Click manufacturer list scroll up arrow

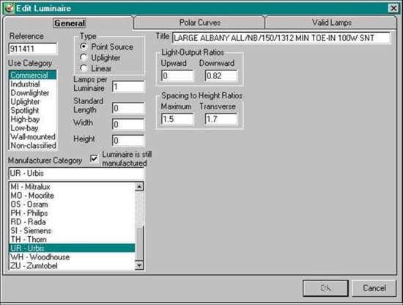point(139,186)
